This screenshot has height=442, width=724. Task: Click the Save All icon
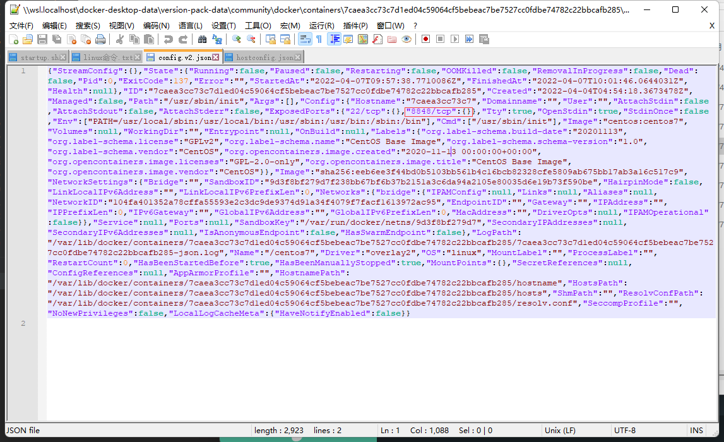click(57, 39)
